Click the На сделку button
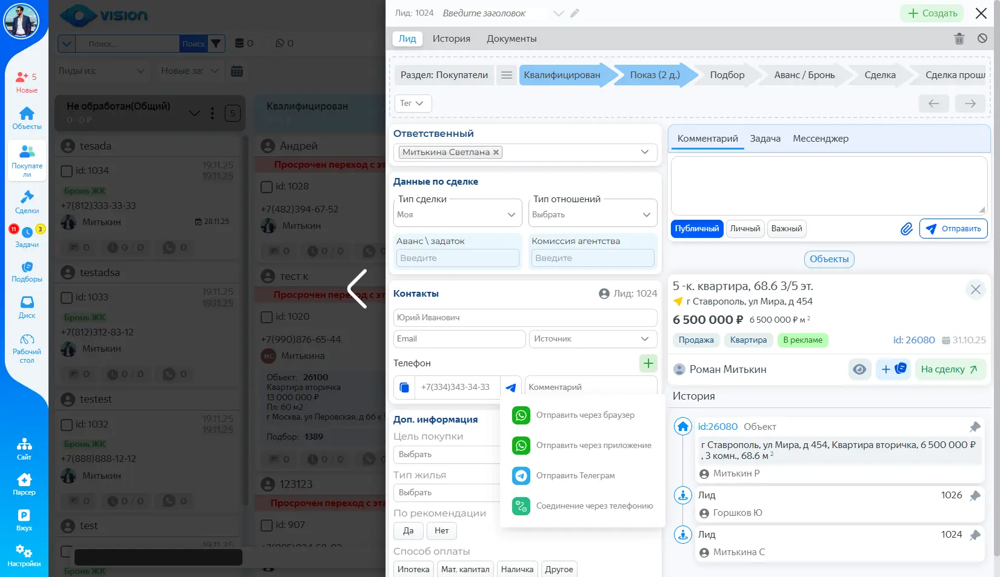 948,369
